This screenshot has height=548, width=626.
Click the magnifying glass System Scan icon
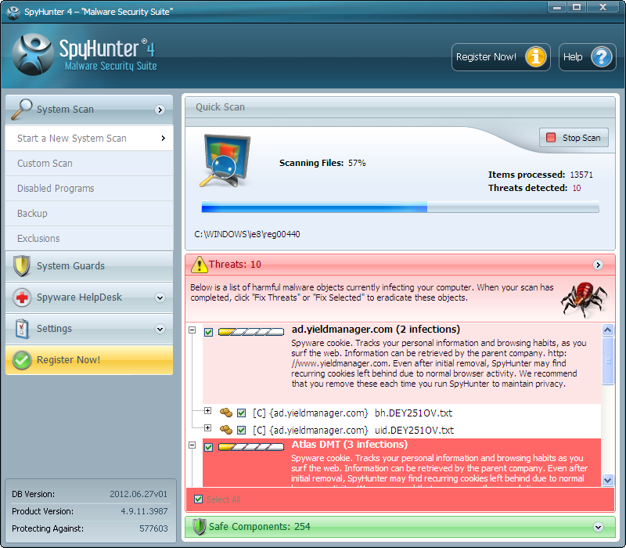22,109
